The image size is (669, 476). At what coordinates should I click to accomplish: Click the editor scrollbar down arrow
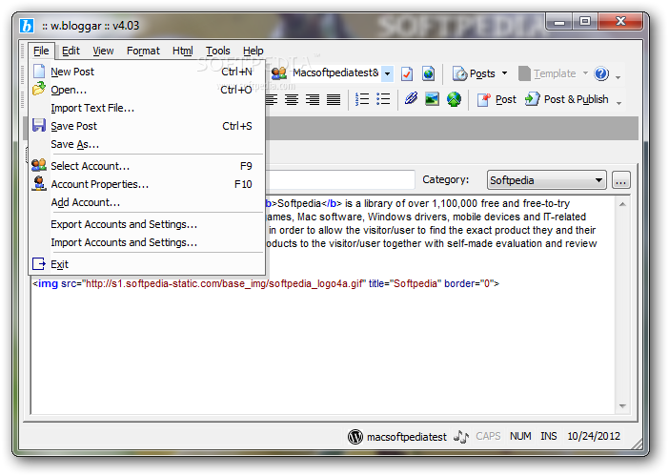(x=622, y=406)
